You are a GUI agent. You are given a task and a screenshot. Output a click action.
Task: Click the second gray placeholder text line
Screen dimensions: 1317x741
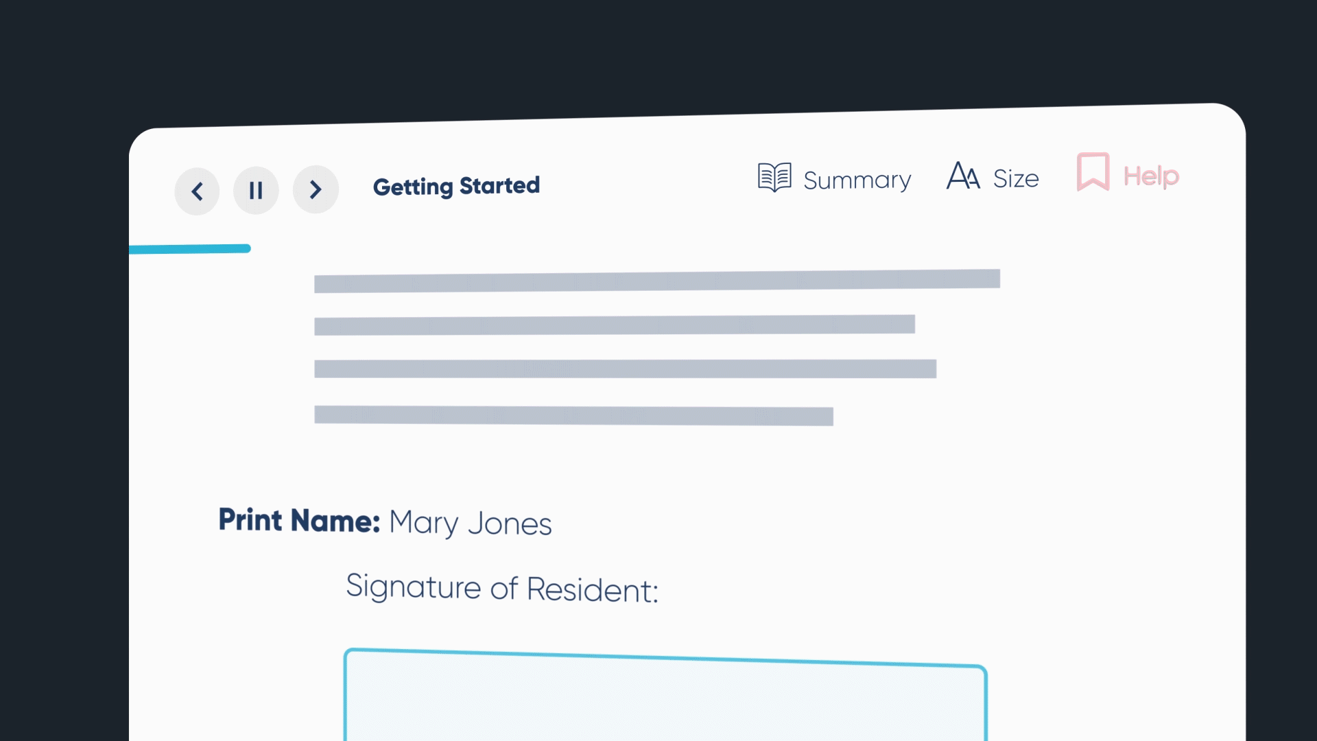click(614, 325)
